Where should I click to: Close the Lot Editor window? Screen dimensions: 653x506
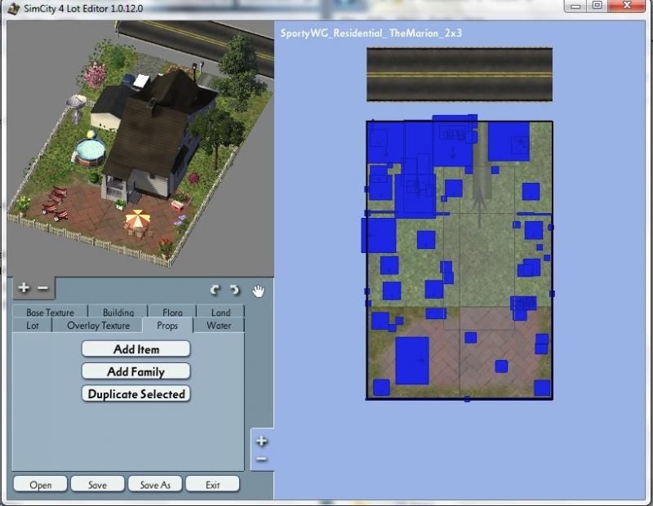coord(627,6)
